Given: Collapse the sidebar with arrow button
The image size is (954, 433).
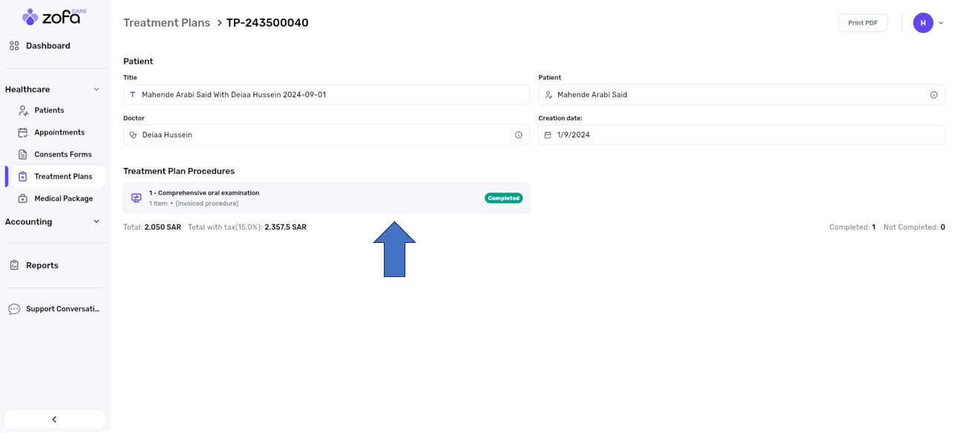Looking at the screenshot, I should [54, 420].
